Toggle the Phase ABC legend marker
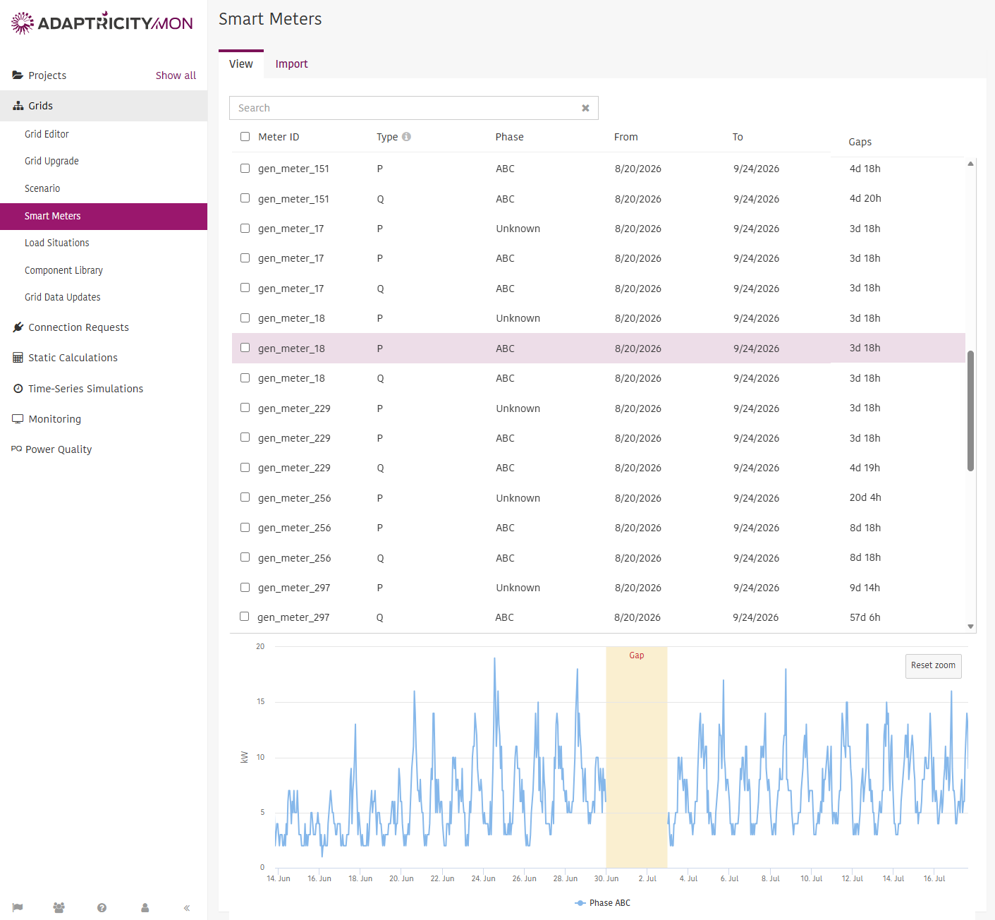Viewport: 995px width, 920px height. (580, 903)
